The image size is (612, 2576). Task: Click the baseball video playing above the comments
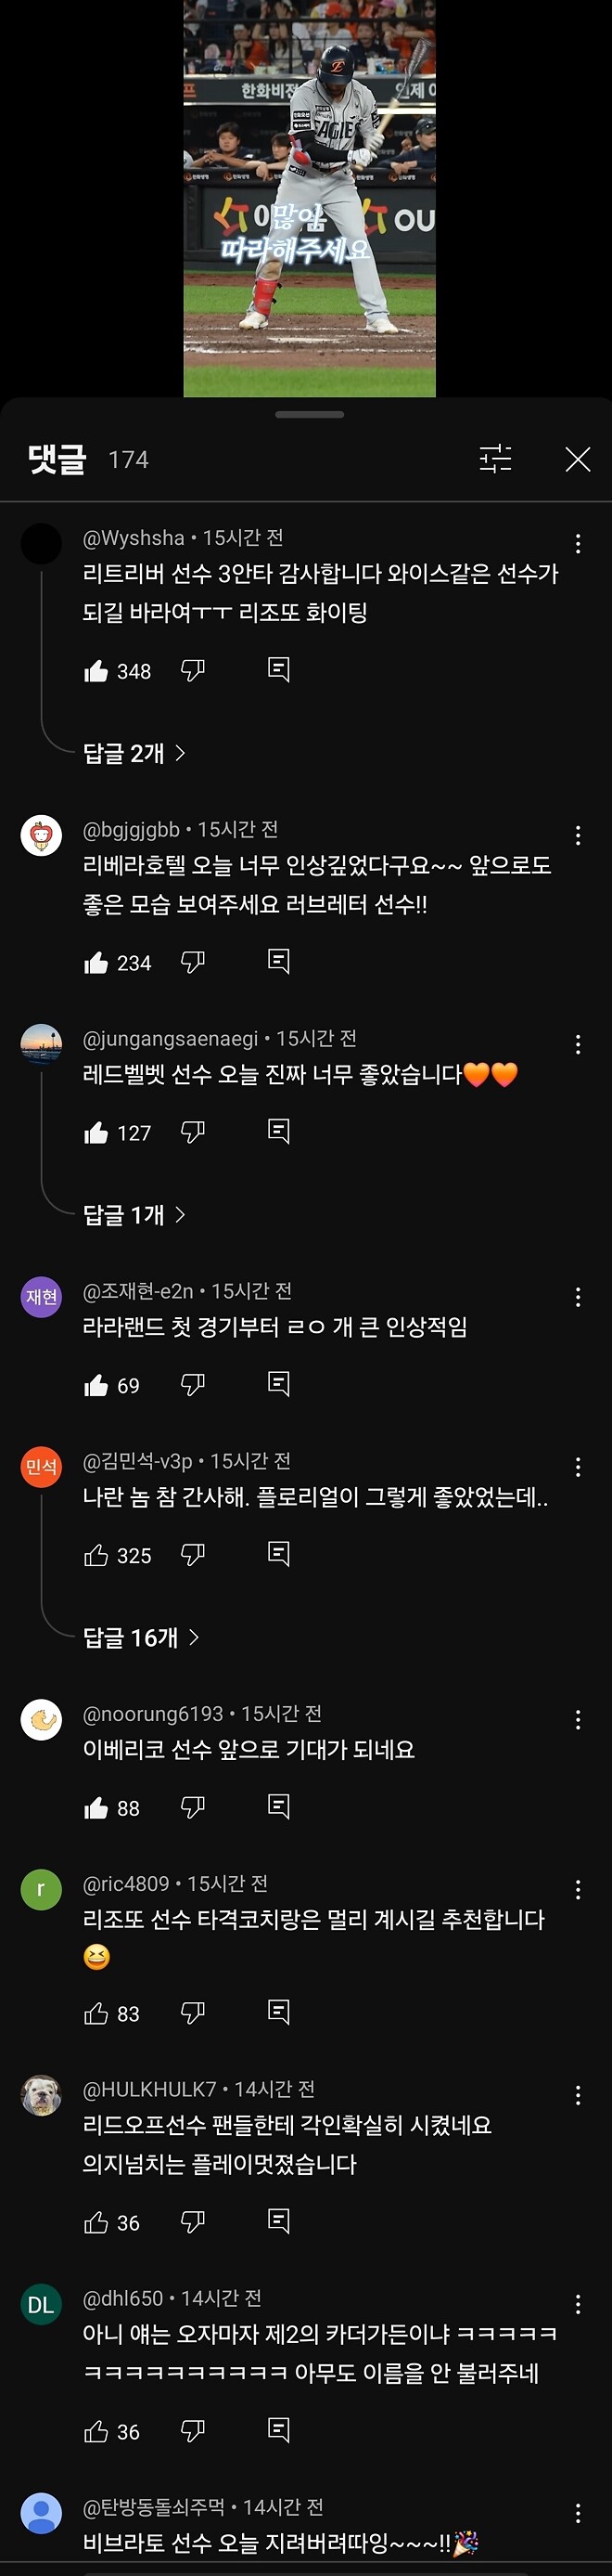coord(305,200)
